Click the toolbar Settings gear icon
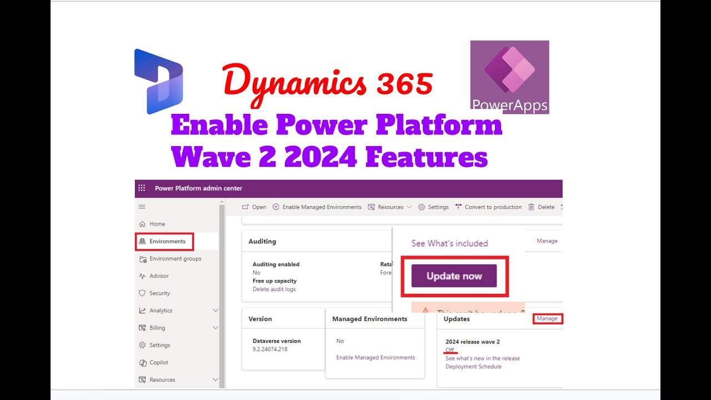Image resolution: width=711 pixels, height=400 pixels. [x=422, y=207]
